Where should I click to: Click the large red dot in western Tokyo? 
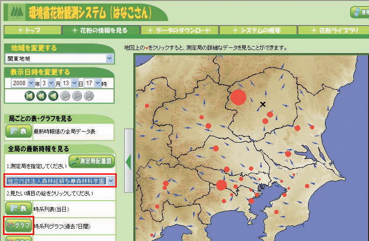click(x=222, y=185)
